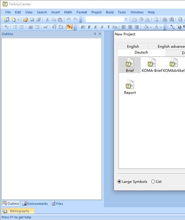Click the Copy icon
185x220 pixels.
(54, 19)
